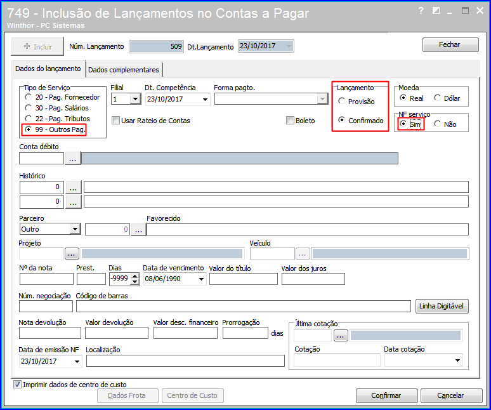Viewport: 491px width, 410px height.
Task: Open Última cotação lookup ellipsis button
Action: [x=341, y=336]
